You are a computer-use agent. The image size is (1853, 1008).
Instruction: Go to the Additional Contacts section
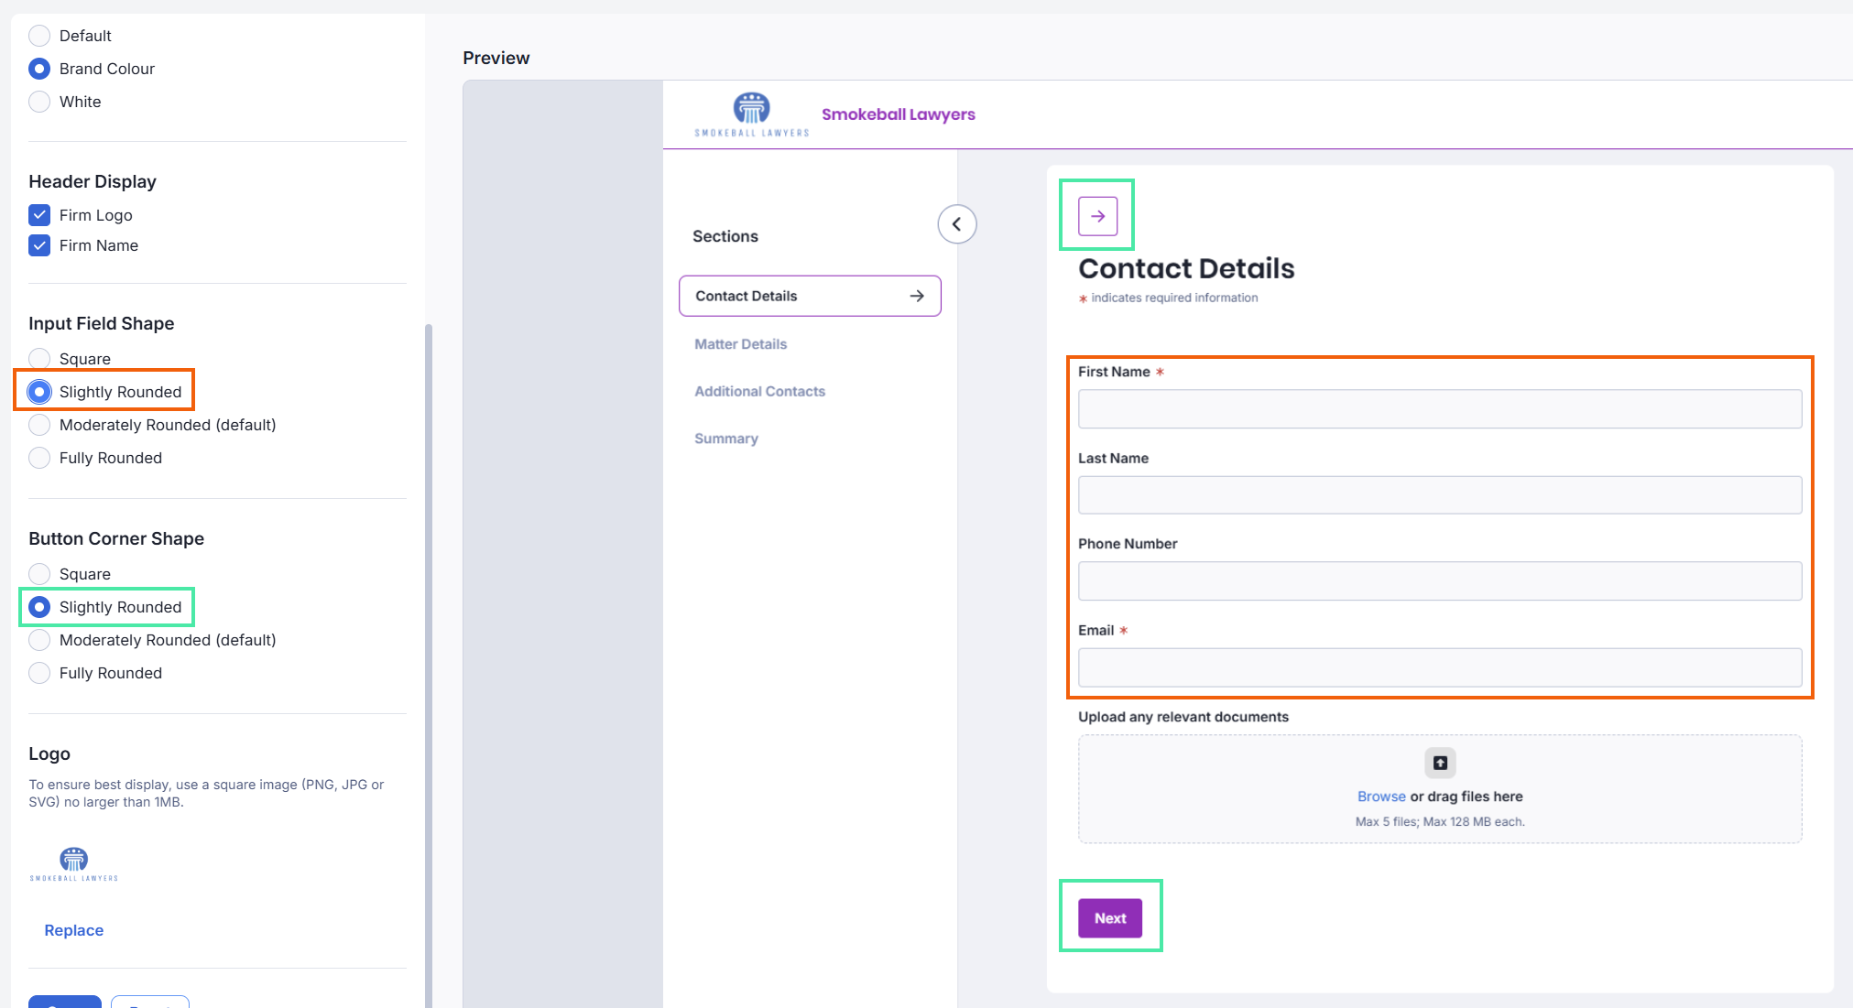coord(759,391)
